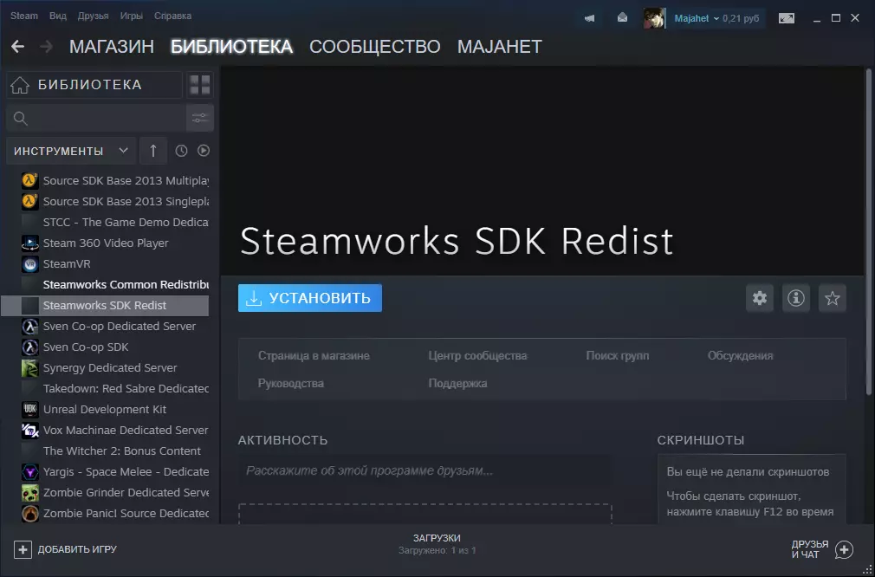Screen dimensions: 875x577
Task: Click the Source SDK Base 2013 Multiplayer icon
Action: point(30,181)
